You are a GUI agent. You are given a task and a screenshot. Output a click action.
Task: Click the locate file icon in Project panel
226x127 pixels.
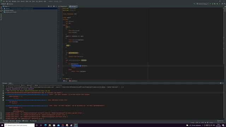point(49,6)
